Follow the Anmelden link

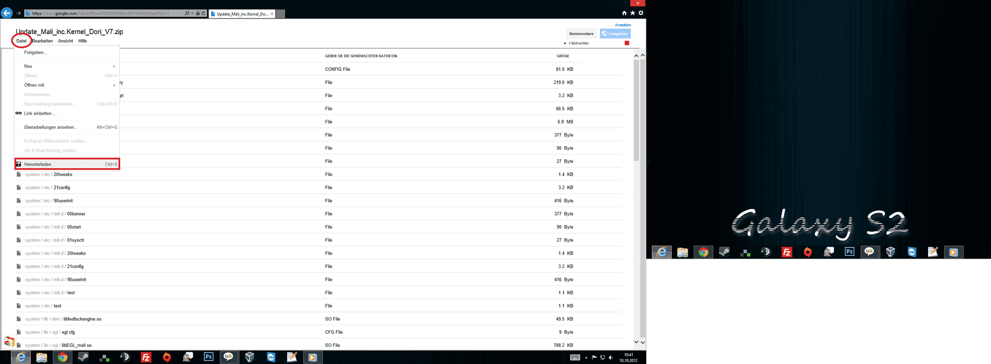coord(623,25)
